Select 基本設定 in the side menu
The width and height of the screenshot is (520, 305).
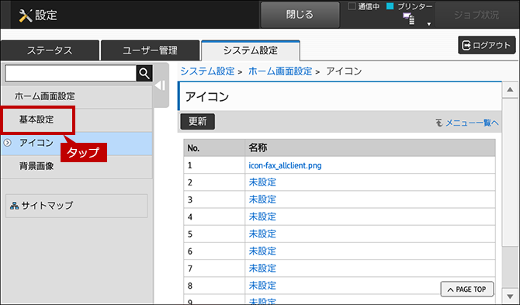(x=36, y=120)
